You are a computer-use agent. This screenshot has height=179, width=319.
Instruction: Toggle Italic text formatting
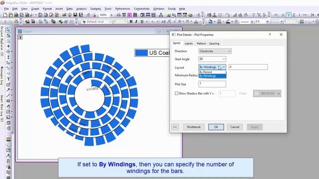click(x=136, y=21)
